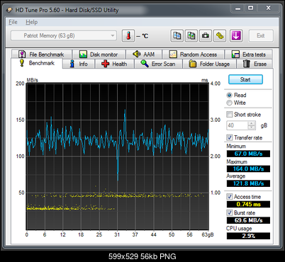This screenshot has width=285, height=262.
Task: Open the Info tab
Action: [x=79, y=64]
